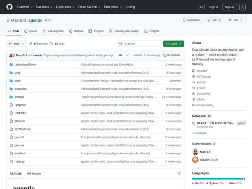Expand the Enterprise menu
Image resolution: width=252 pixels, height=189 pixels.
click(x=113, y=7)
